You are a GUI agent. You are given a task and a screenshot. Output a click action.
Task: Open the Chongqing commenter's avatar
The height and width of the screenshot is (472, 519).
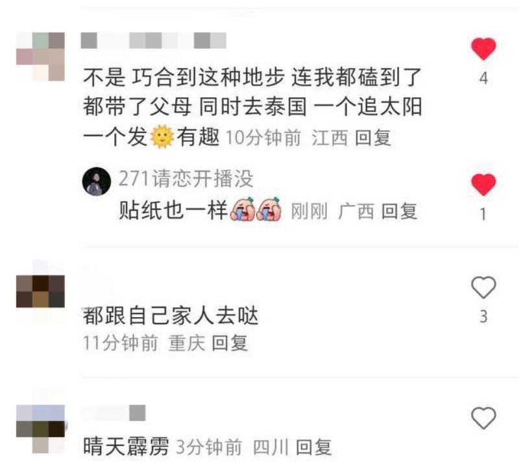tap(40, 291)
